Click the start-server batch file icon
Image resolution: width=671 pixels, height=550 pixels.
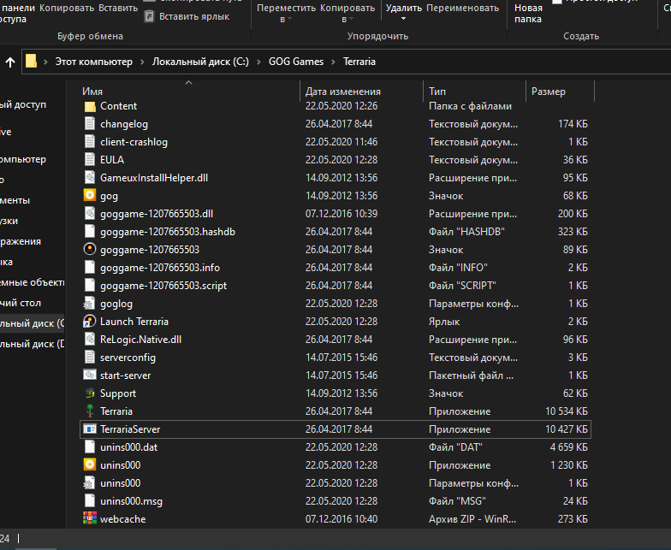click(x=90, y=375)
